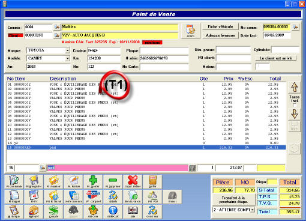Click the Plaque input field
This screenshot has height=221, width=306.
click(164, 50)
